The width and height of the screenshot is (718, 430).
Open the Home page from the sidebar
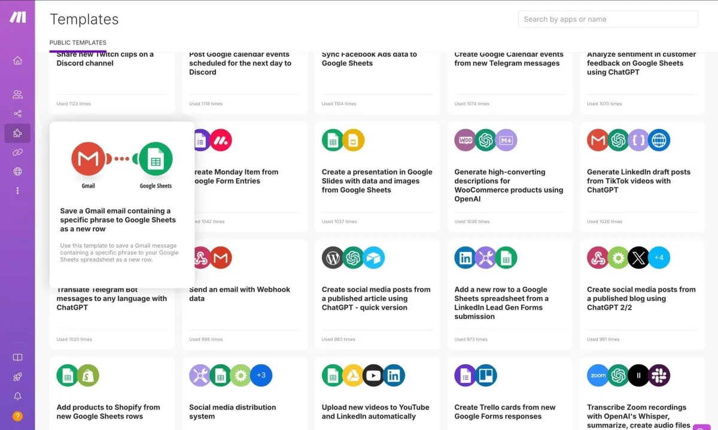17,60
